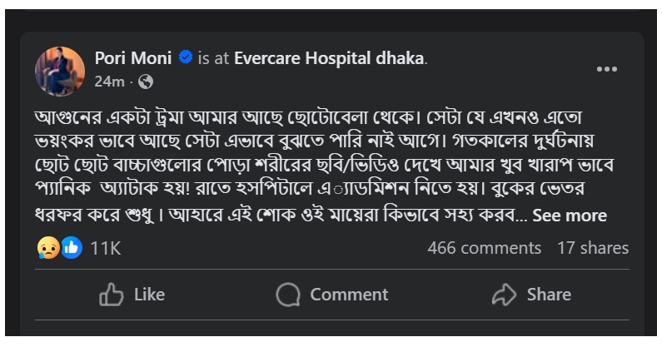Image resolution: width=662 pixels, height=347 pixels.
Task: View the 17 shares list
Action: 593,248
